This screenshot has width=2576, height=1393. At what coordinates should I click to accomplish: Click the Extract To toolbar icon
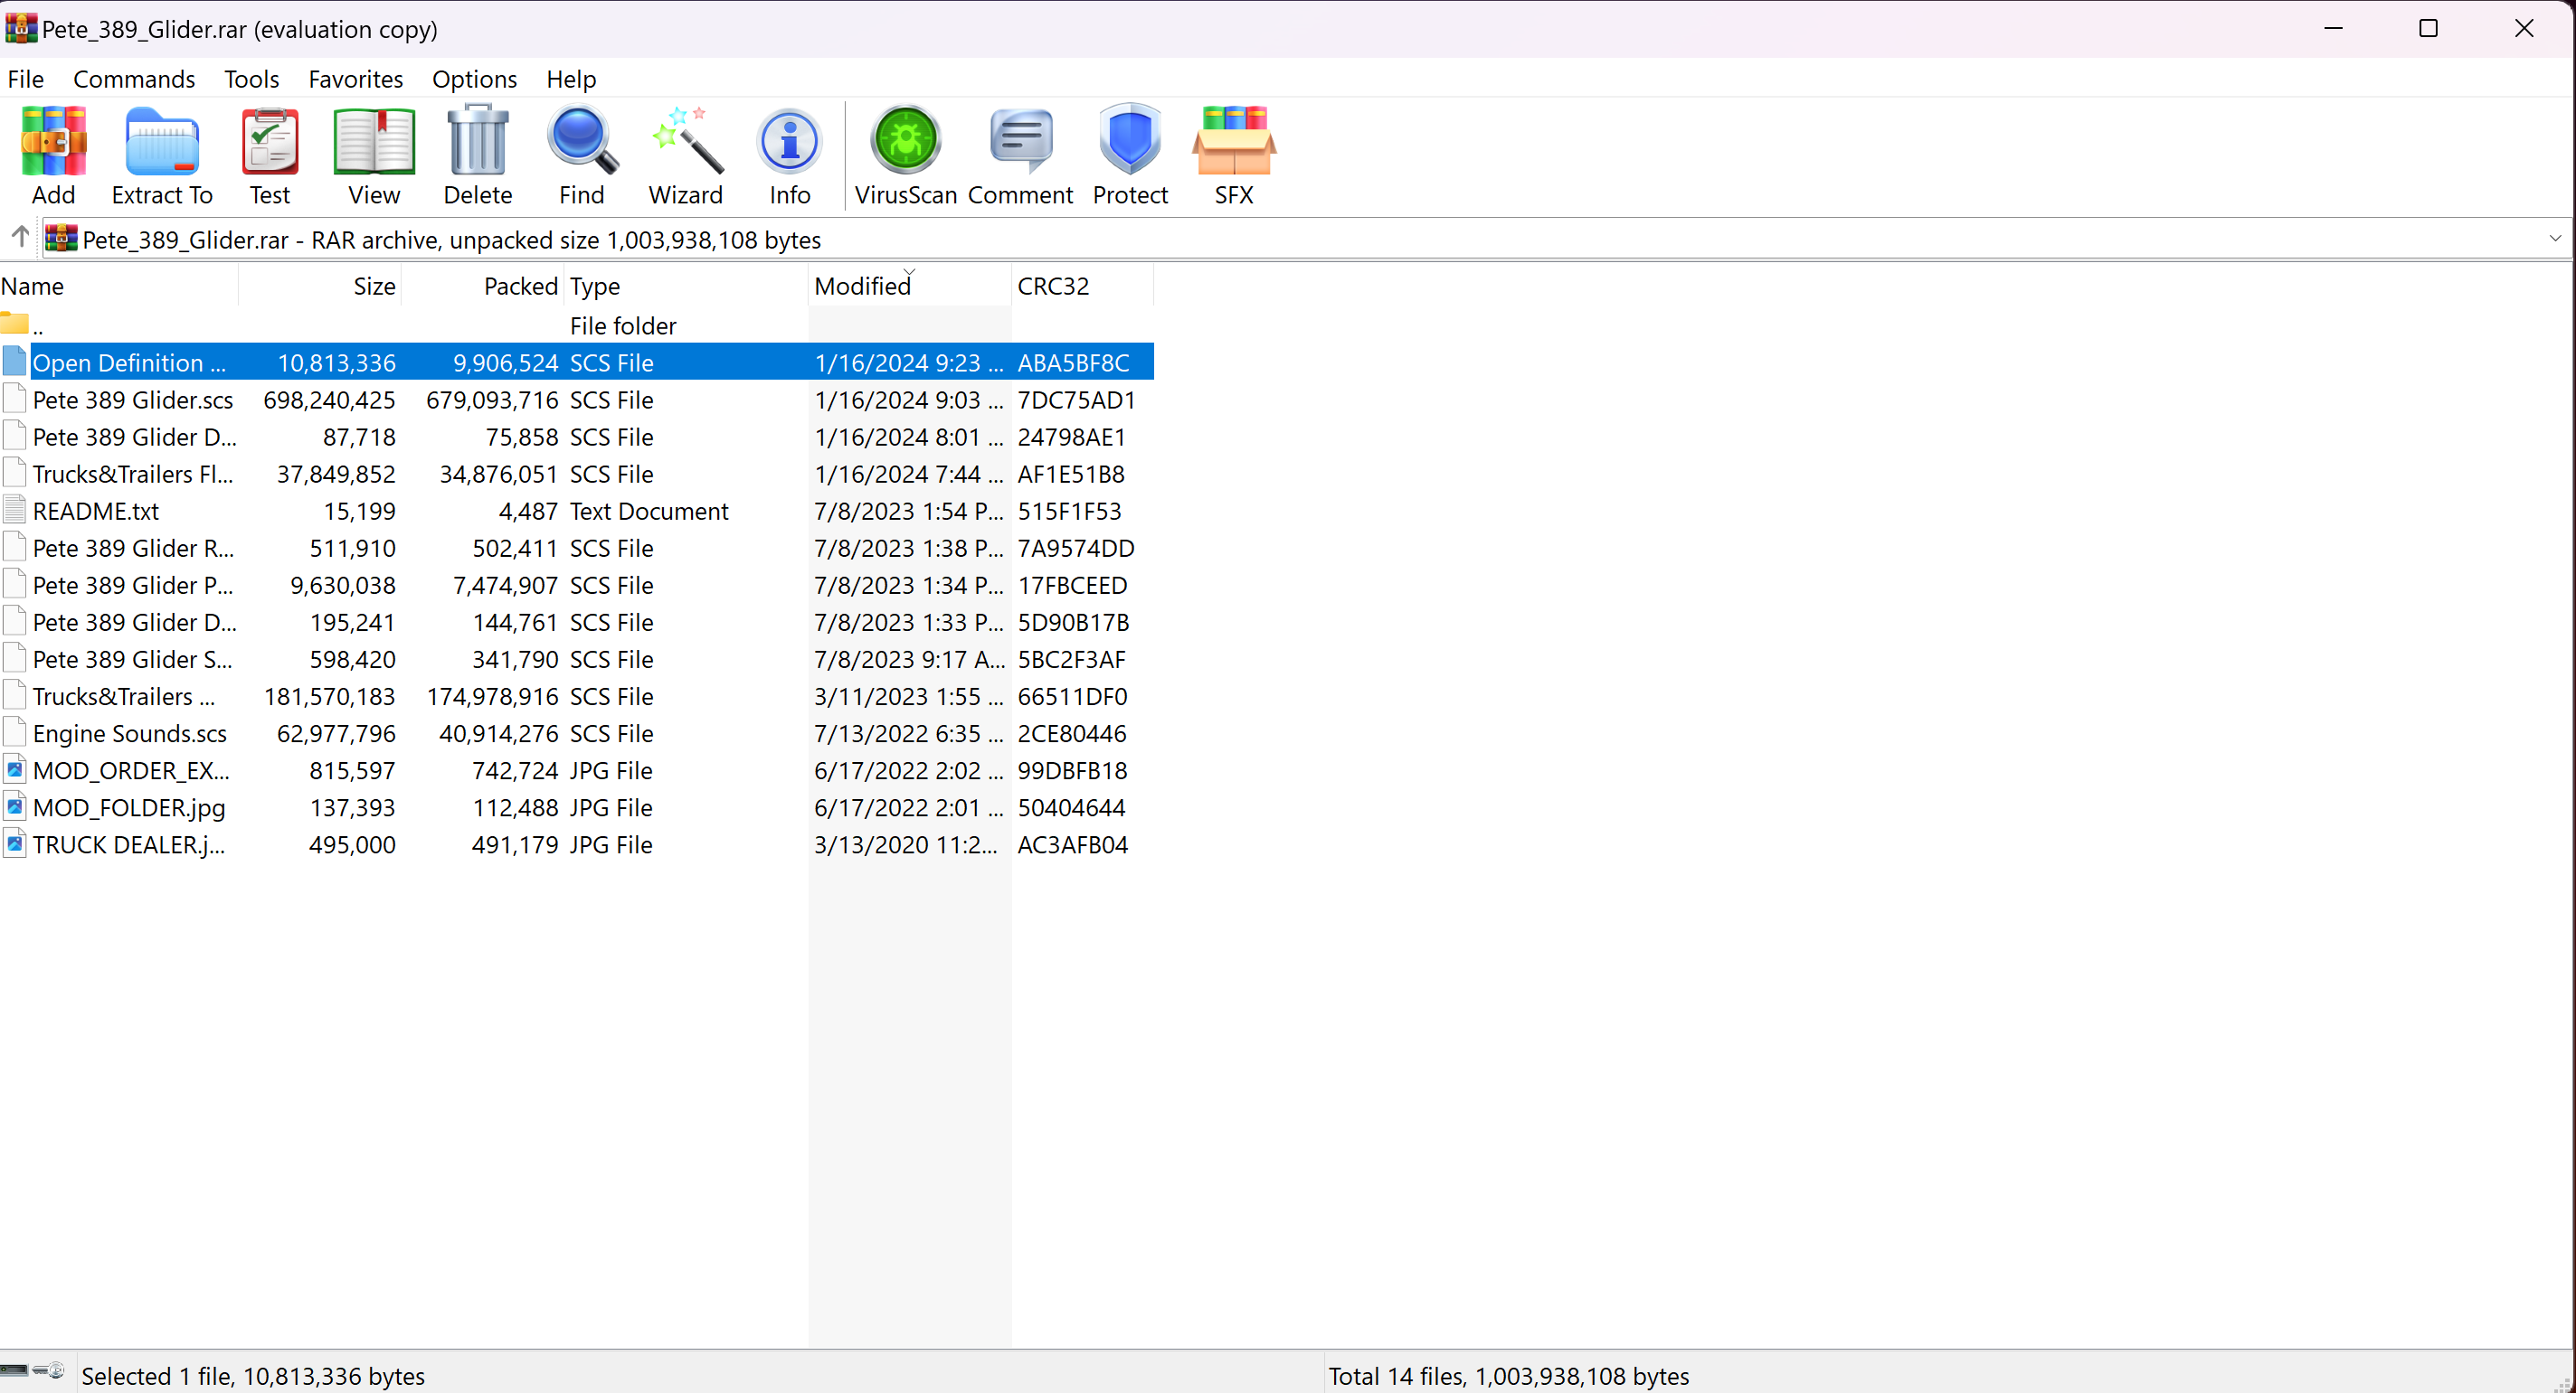click(x=162, y=155)
